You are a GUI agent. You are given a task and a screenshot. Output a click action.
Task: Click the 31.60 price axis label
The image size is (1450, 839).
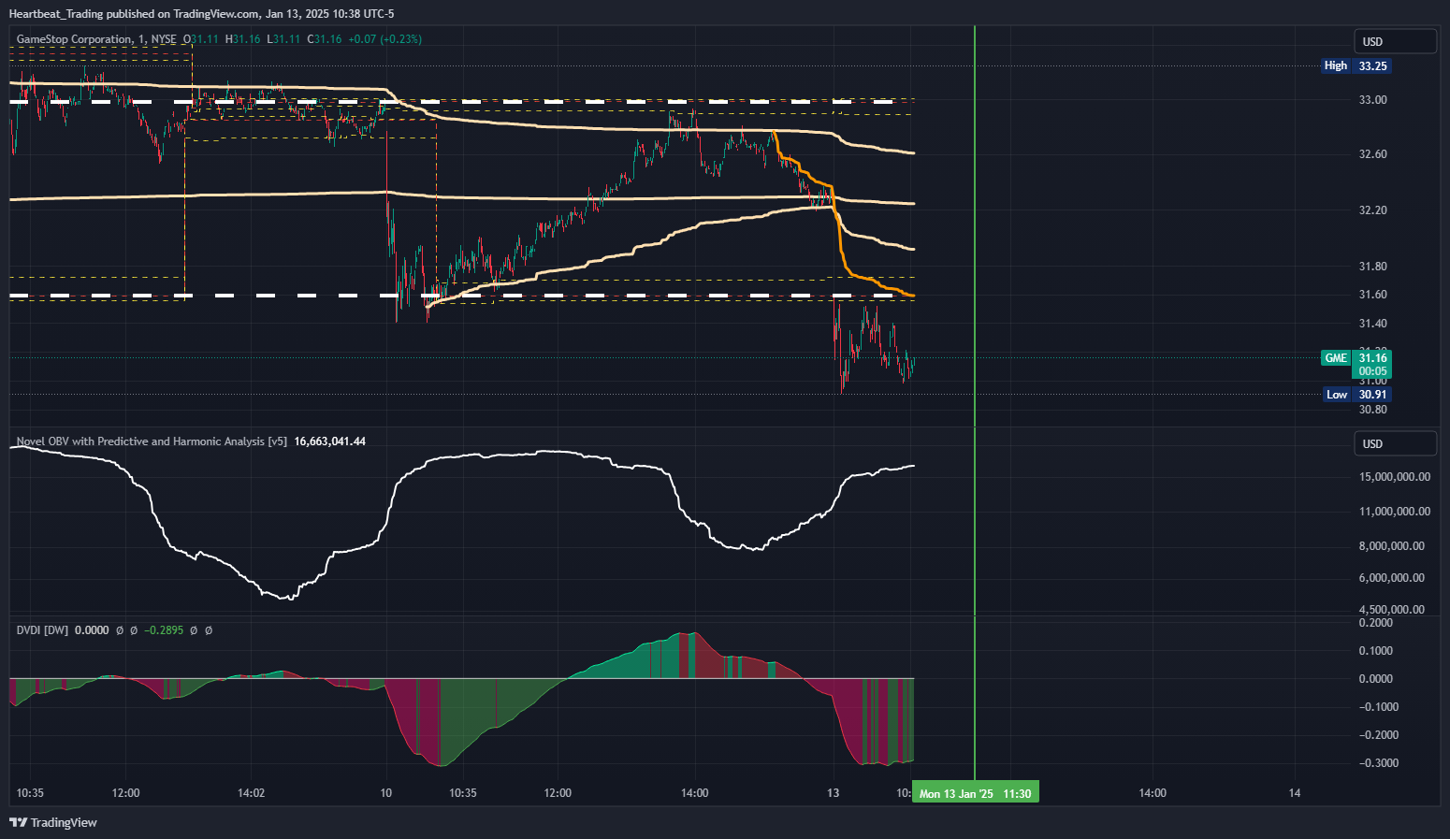[1372, 295]
